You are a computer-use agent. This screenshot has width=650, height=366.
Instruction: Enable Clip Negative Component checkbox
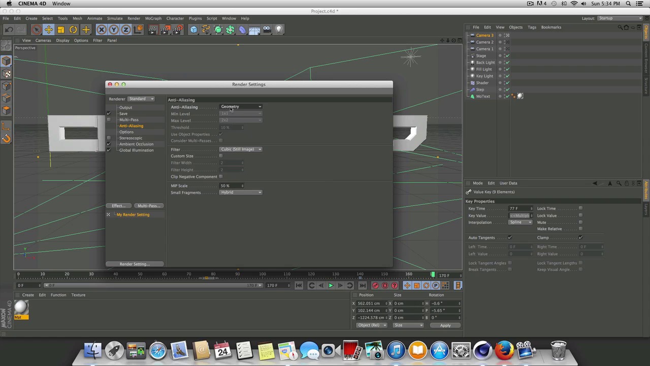click(x=221, y=177)
